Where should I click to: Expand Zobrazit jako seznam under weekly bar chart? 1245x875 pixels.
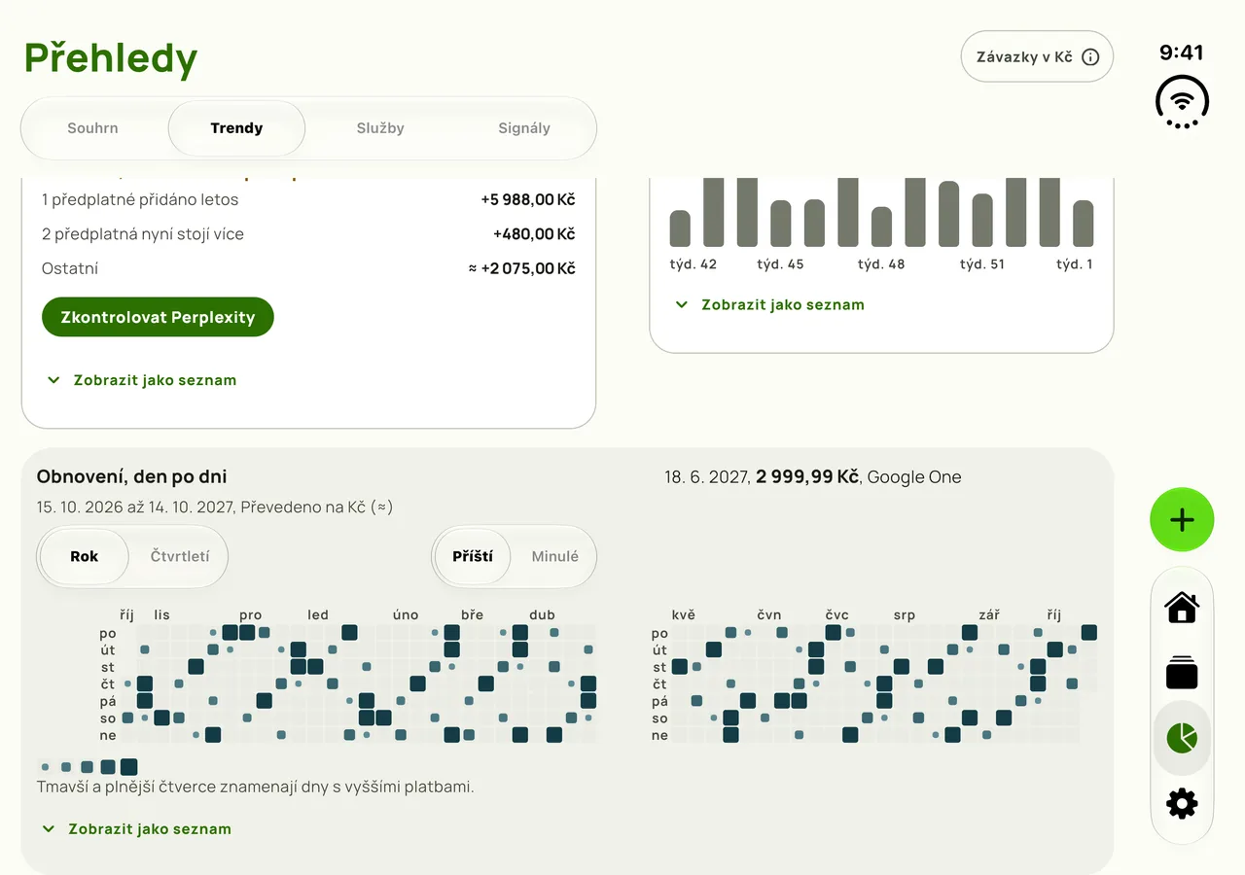770,304
